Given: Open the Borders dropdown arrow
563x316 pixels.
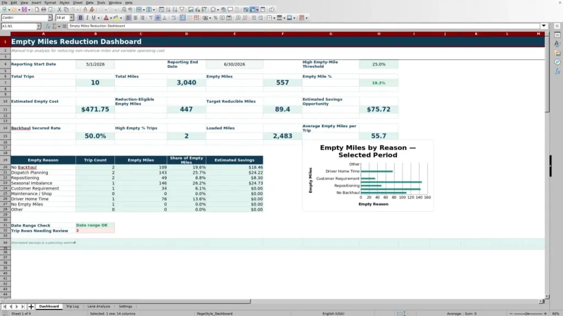Looking at the screenshot, I should (x=274, y=18).
